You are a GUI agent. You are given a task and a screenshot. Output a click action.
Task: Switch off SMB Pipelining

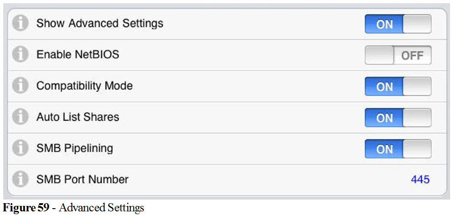click(x=398, y=149)
